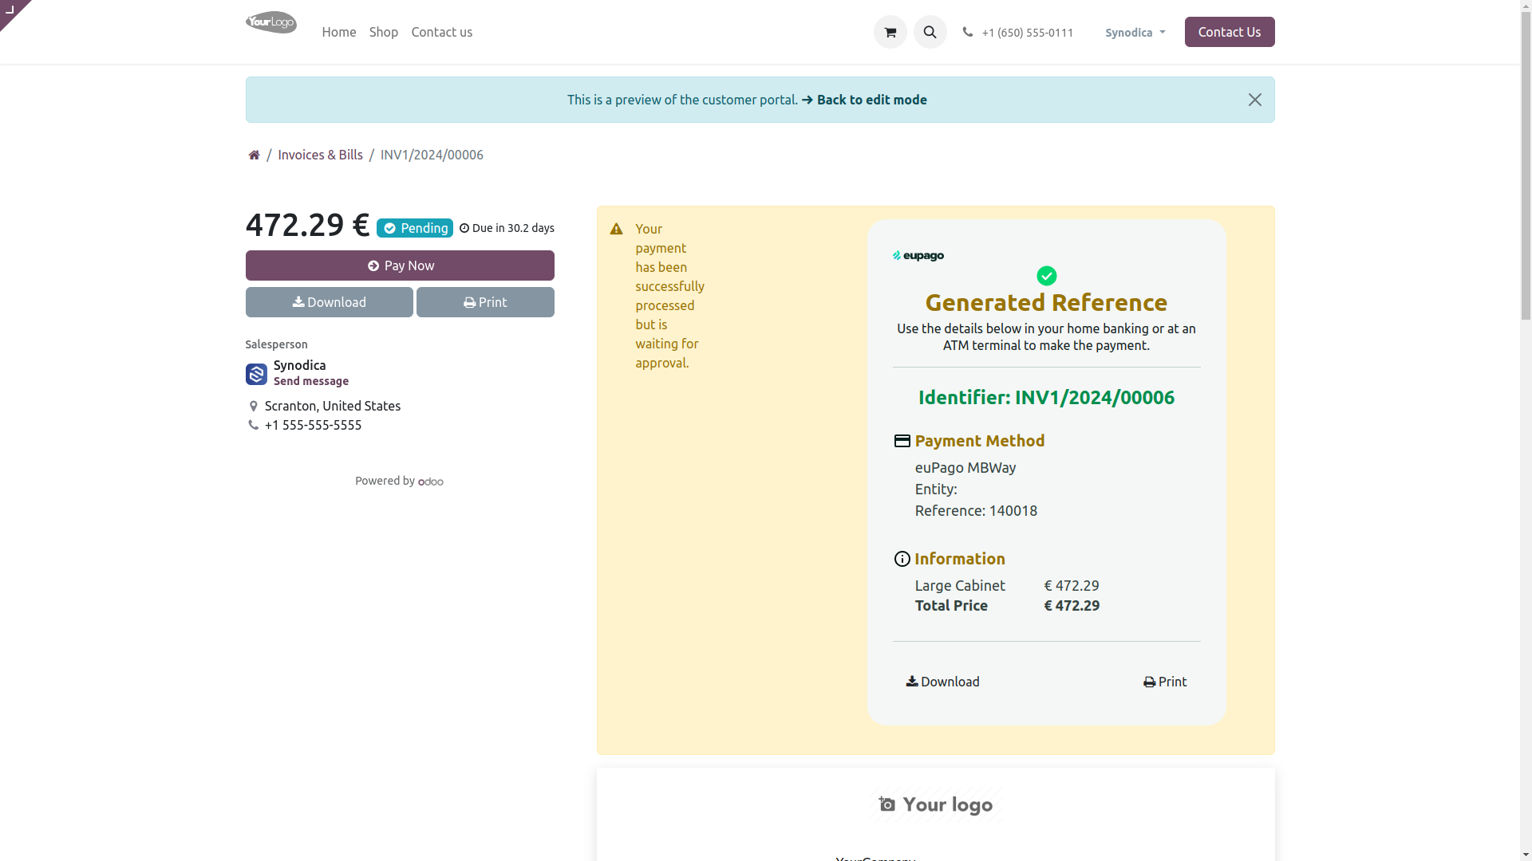This screenshot has width=1532, height=861.
Task: Click the YourLogo header logo
Action: tap(271, 22)
